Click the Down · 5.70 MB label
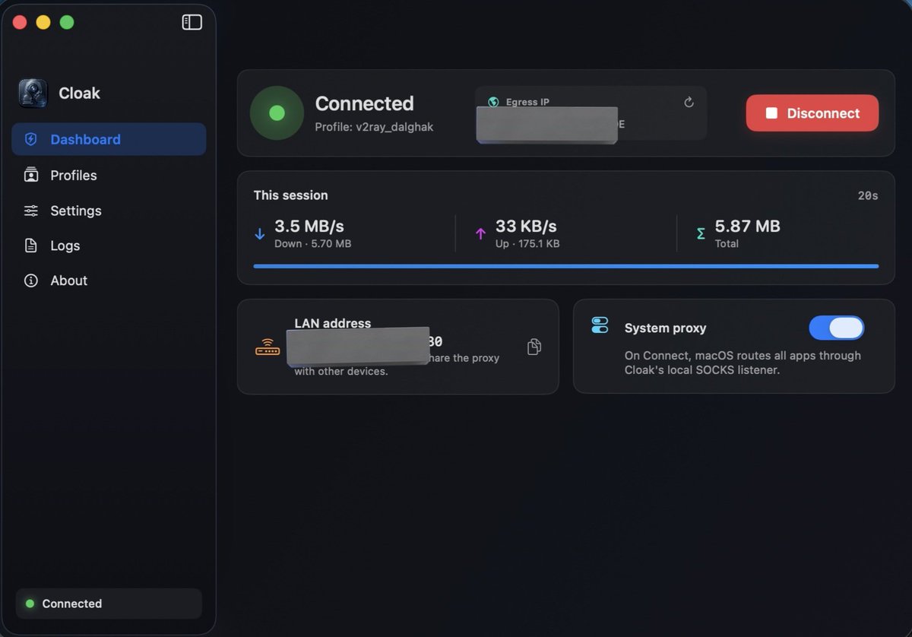The height and width of the screenshot is (637, 912). coord(313,244)
